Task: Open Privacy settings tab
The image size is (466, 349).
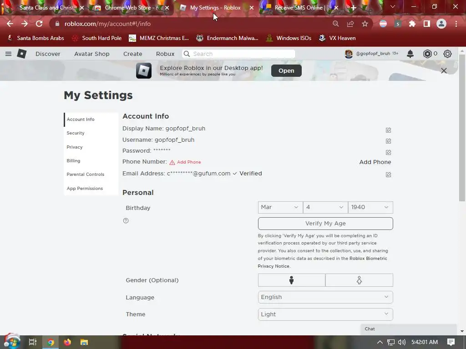Action: click(91, 147)
